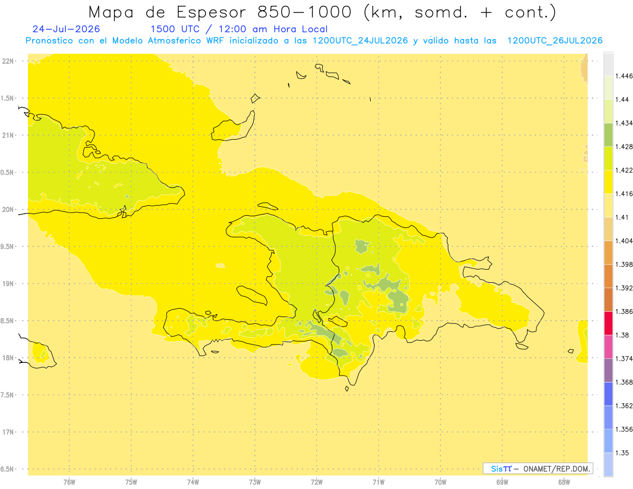Click the legend value 1.446
The width and height of the screenshot is (633, 489).
coord(624,76)
